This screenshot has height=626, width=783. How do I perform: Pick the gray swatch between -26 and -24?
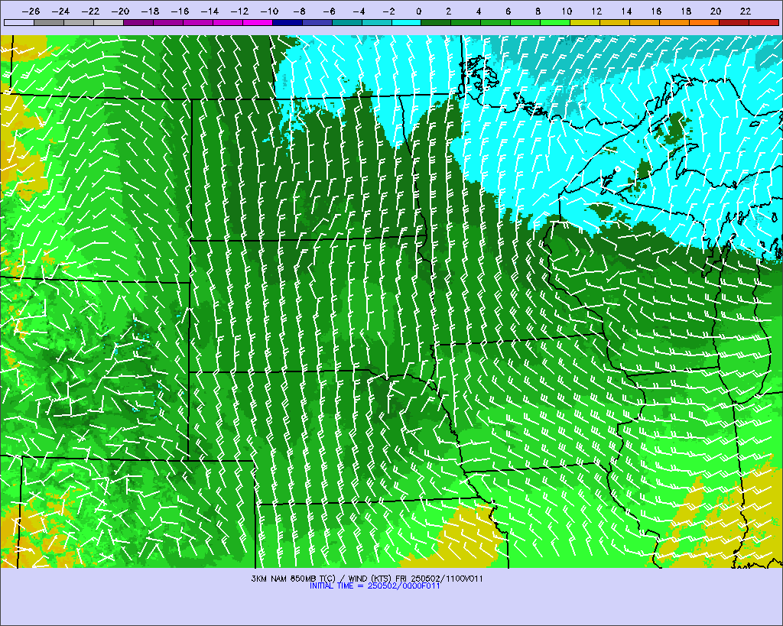[49, 22]
